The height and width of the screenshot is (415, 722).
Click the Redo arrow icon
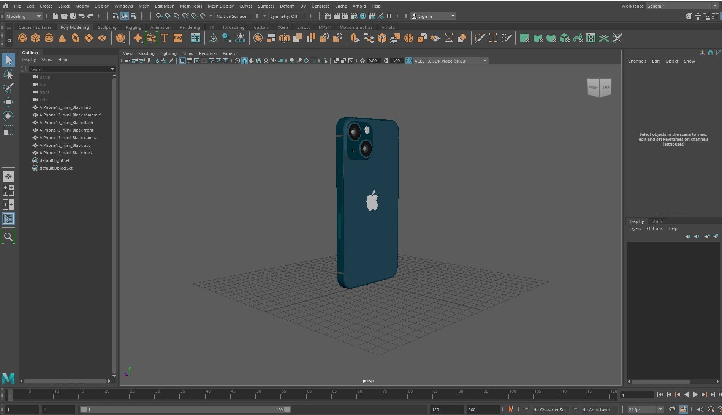tap(90, 16)
